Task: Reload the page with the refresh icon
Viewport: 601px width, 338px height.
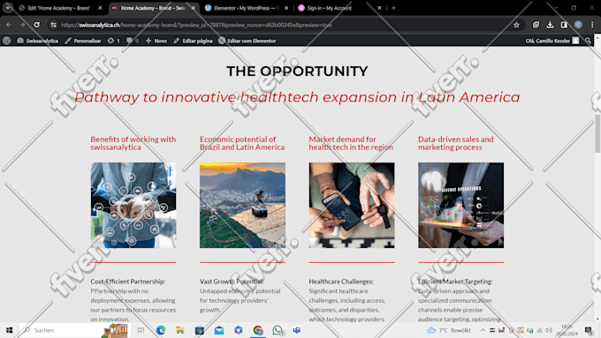Action: (37, 25)
